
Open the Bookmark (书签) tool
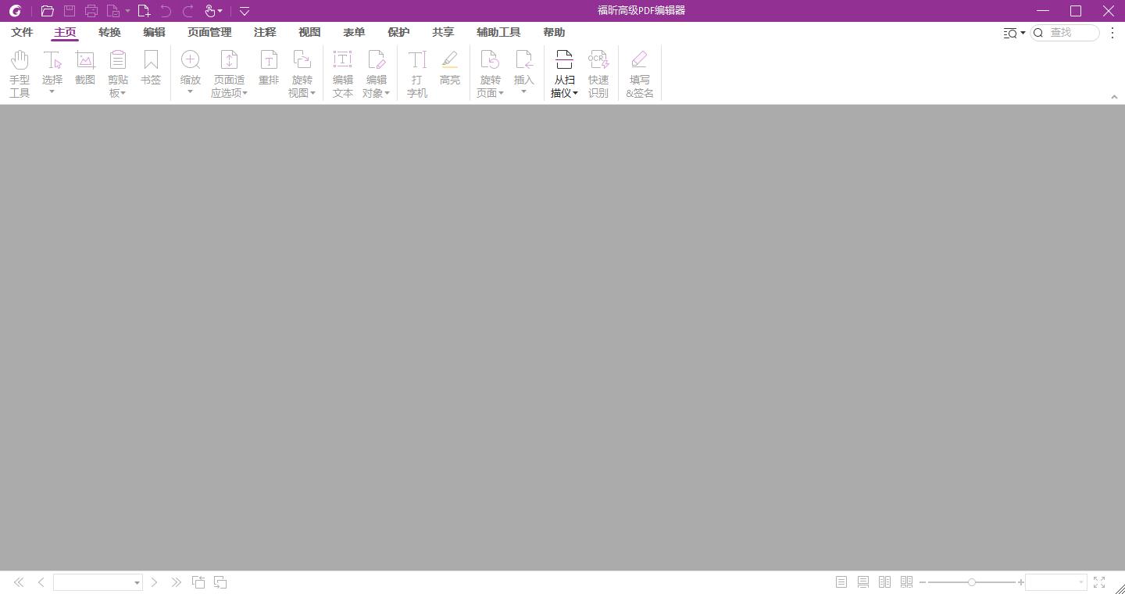(x=151, y=67)
